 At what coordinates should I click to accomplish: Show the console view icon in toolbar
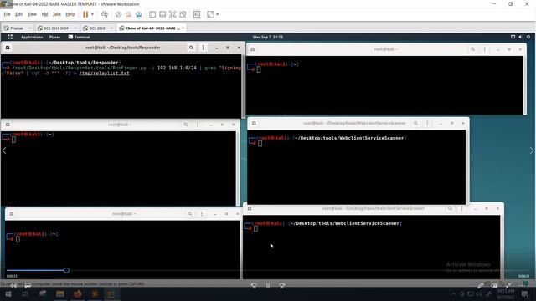(x=197, y=14)
